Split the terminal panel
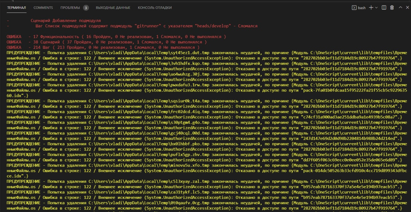The width and height of the screenshot is (411, 212). point(384,8)
